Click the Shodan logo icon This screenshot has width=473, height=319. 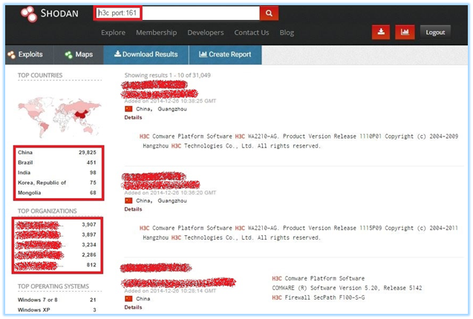[x=28, y=13]
